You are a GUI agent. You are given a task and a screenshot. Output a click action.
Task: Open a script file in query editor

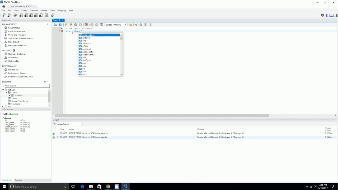tap(55, 25)
